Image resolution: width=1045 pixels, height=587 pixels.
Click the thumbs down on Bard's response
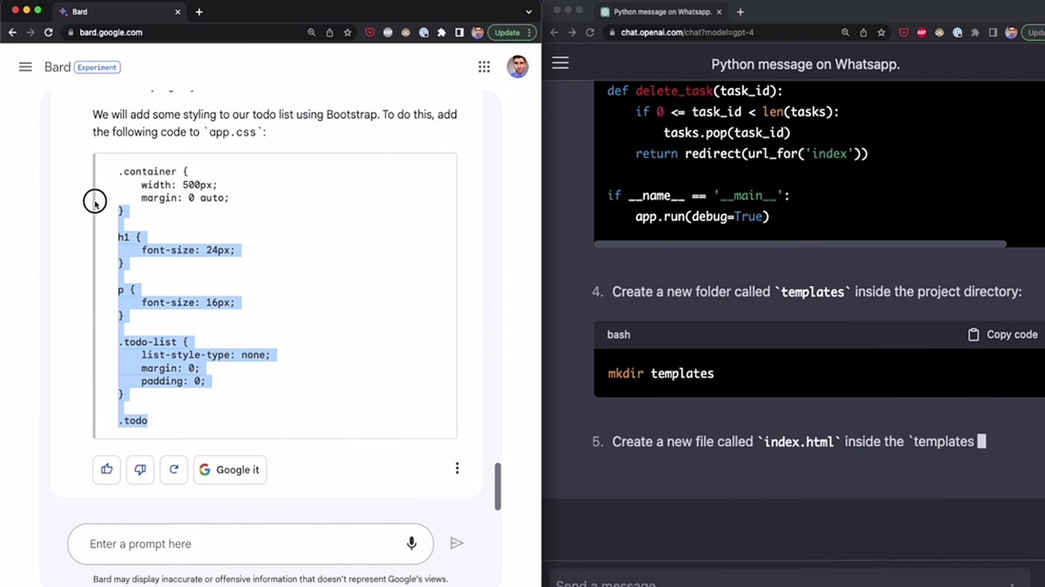[x=140, y=470]
